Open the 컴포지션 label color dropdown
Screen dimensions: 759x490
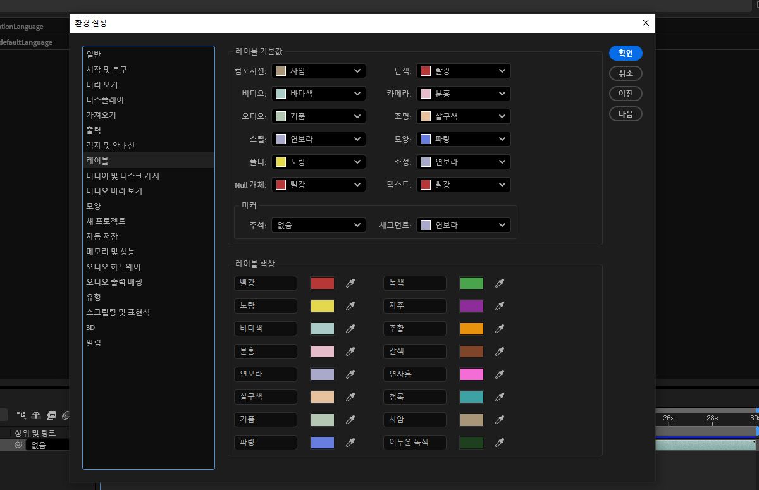click(318, 71)
